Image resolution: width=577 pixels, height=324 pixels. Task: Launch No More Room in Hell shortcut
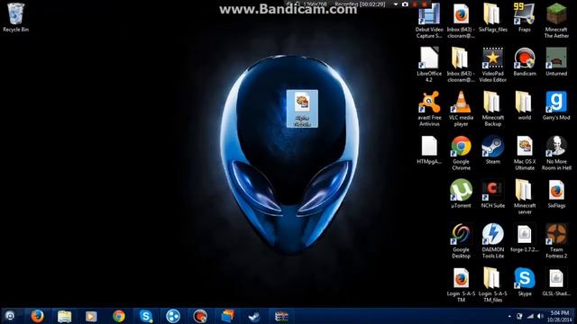pos(556,152)
